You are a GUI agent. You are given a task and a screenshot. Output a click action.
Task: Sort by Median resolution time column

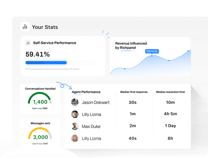pyautogui.click(x=170, y=92)
